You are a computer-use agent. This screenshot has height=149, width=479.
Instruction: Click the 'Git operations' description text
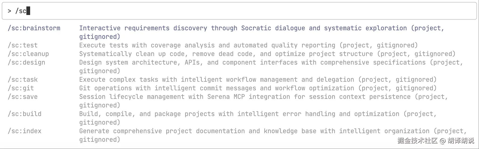(x=258, y=88)
